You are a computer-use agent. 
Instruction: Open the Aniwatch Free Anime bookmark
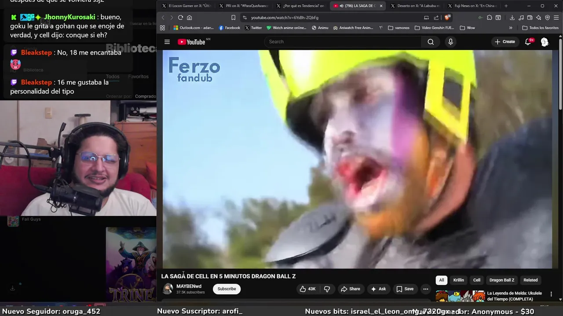click(x=353, y=28)
